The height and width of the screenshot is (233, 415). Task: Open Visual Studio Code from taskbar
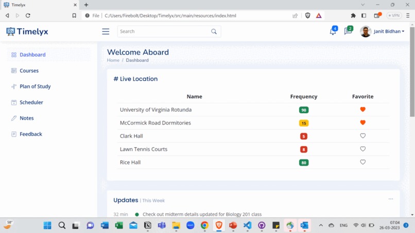[247, 225]
